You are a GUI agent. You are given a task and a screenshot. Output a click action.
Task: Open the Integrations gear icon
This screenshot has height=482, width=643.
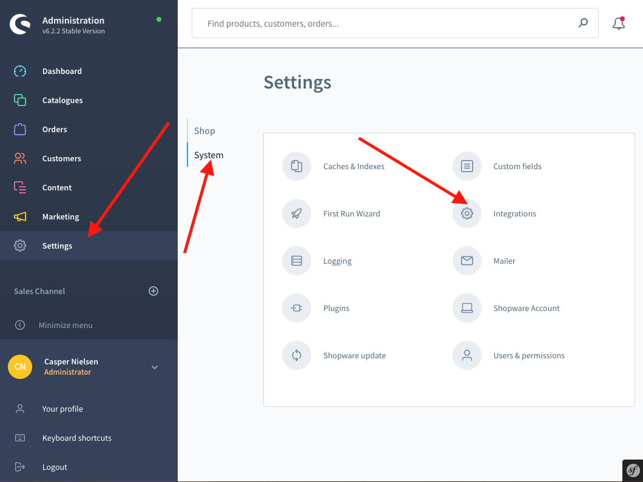tap(466, 213)
